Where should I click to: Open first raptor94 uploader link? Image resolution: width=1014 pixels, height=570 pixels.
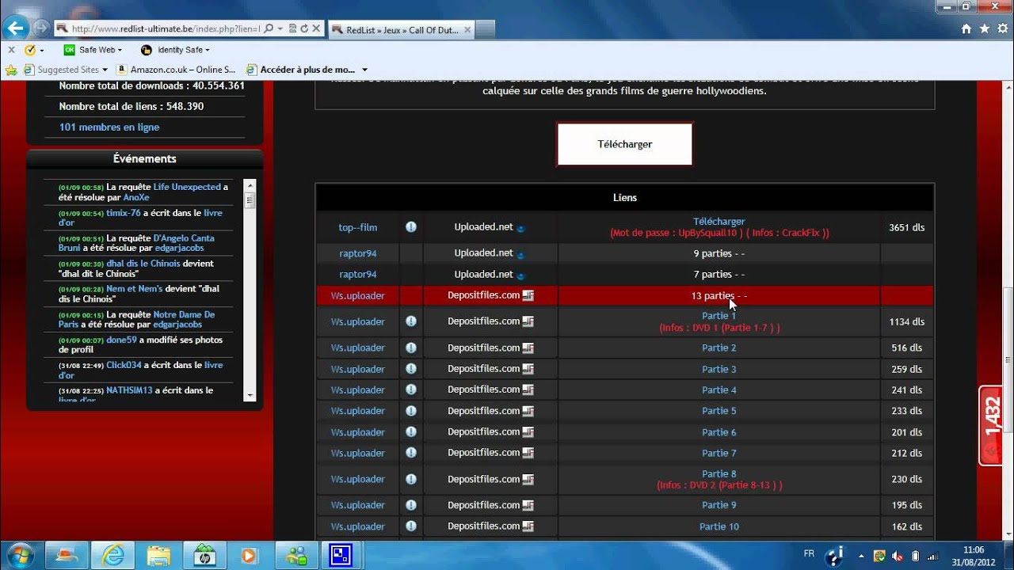[358, 253]
